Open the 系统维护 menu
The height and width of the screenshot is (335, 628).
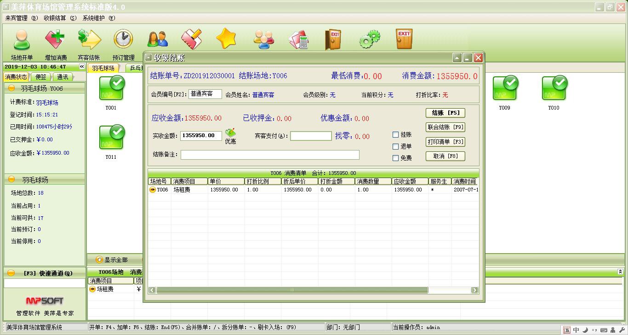click(x=99, y=18)
